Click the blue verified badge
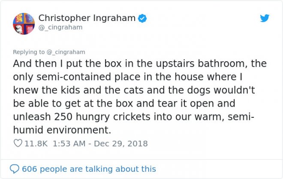The width and height of the screenshot is (283, 179). point(143,18)
